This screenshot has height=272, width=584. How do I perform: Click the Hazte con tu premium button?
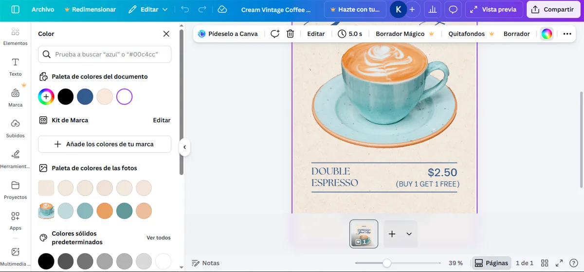(355, 9)
